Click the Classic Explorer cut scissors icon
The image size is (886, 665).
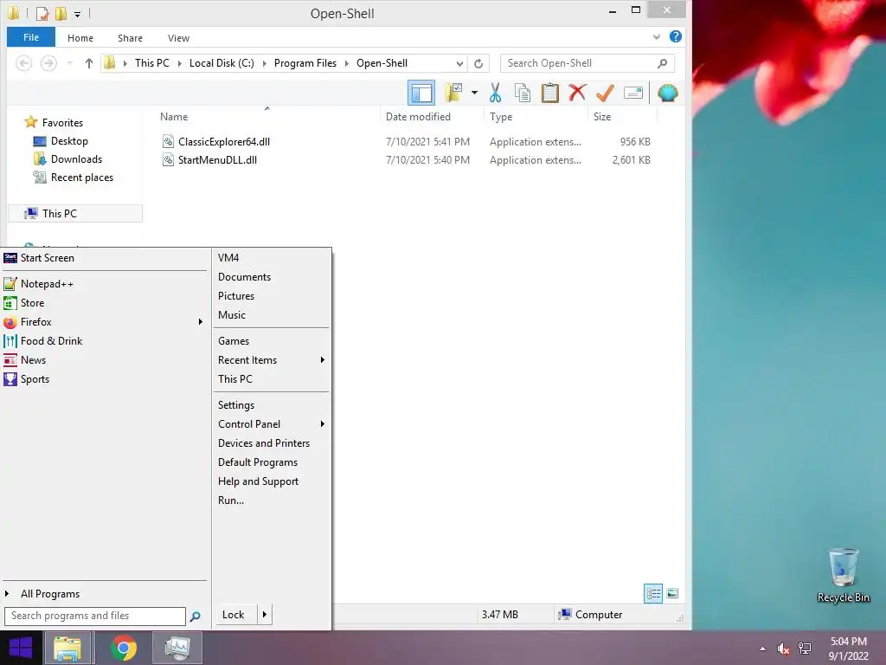[495, 93]
